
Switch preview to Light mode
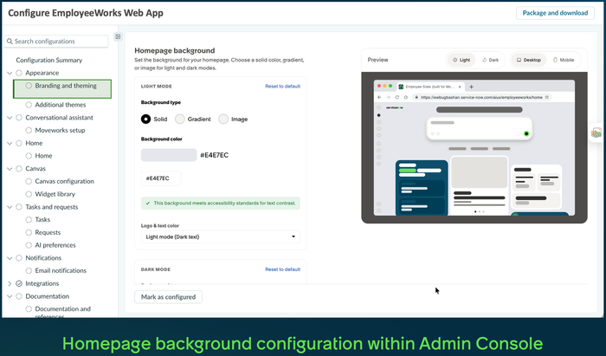tap(461, 60)
